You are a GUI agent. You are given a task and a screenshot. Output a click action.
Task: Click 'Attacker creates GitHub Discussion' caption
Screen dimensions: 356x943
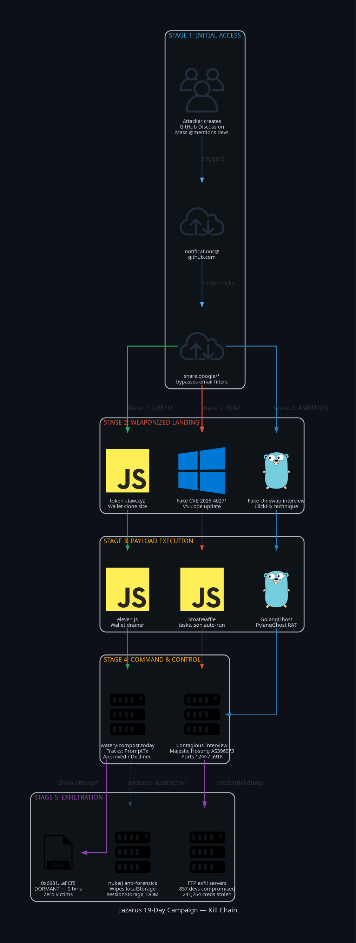pyautogui.click(x=202, y=124)
